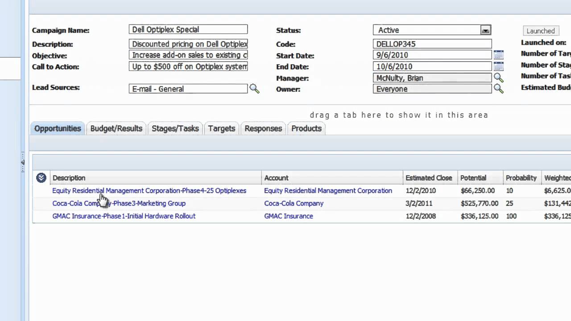Open the Products tab
Screen dimensions: 571x321
[306, 128]
